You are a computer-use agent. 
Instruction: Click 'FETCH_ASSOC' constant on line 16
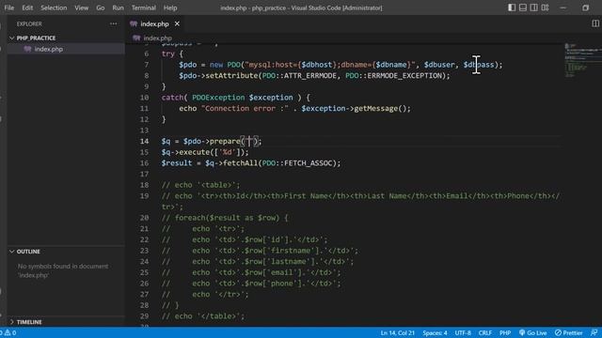(x=308, y=162)
